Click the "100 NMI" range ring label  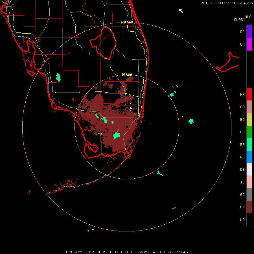coord(127,22)
